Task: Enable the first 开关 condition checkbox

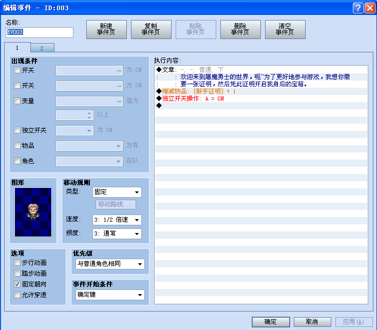Action: 17,70
